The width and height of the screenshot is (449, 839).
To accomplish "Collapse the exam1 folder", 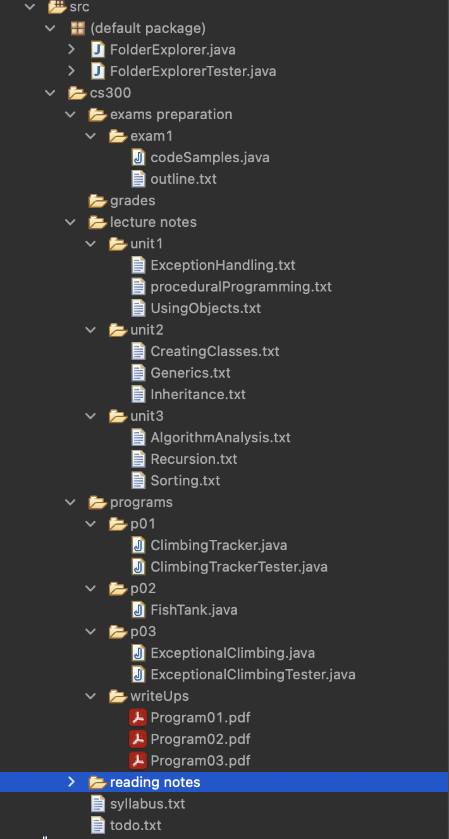I will click(x=90, y=136).
